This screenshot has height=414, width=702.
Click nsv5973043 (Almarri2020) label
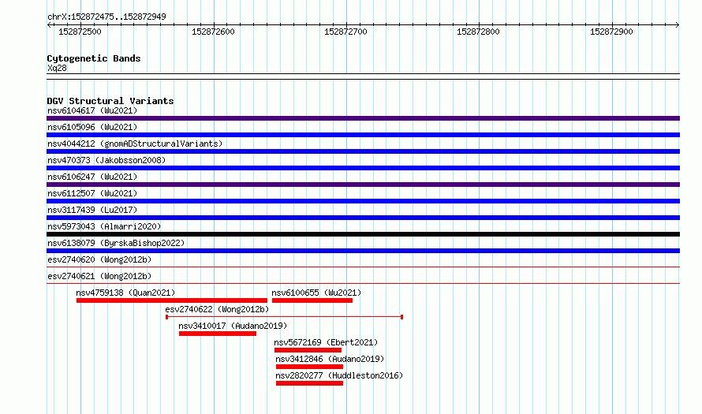click(x=104, y=226)
